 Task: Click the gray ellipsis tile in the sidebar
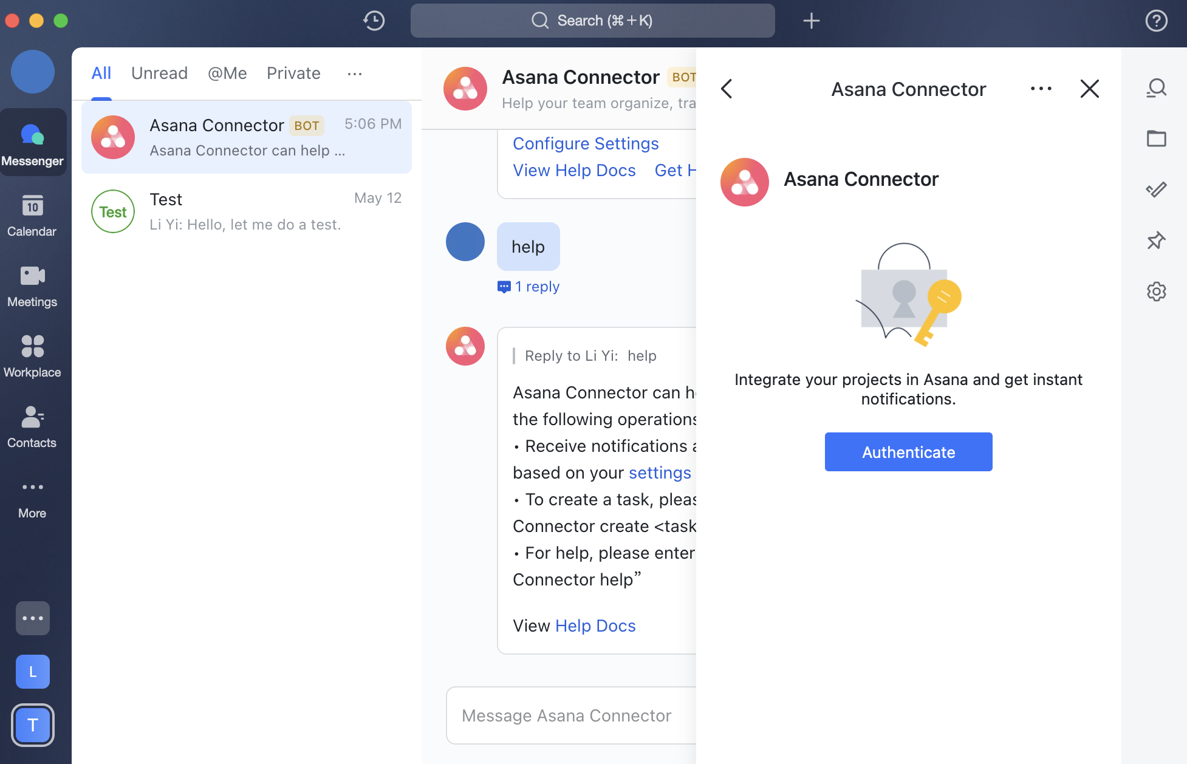click(33, 618)
